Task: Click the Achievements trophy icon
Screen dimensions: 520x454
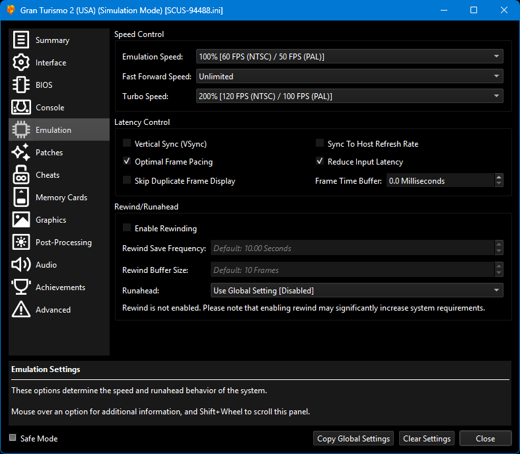Action: tap(21, 287)
